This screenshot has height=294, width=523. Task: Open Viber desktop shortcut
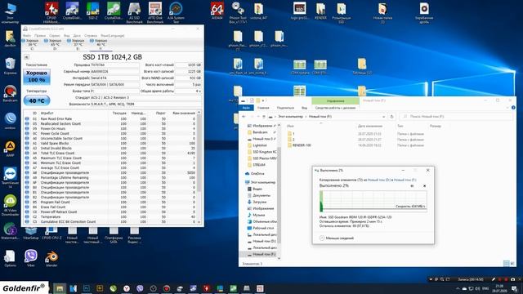click(x=31, y=258)
